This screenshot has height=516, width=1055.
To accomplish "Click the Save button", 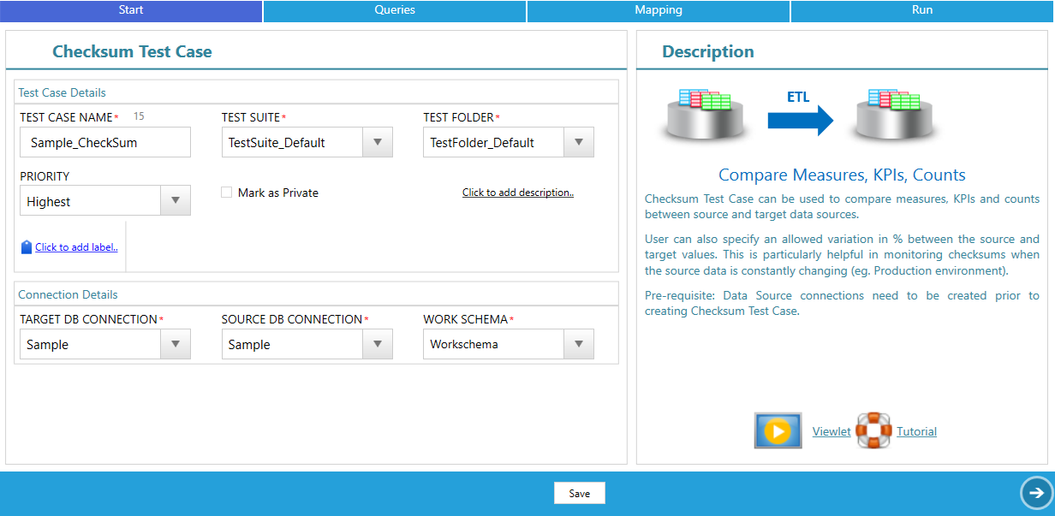I will [x=580, y=493].
